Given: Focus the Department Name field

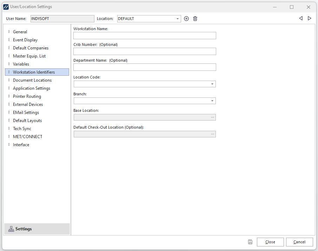Looking at the screenshot, I should tap(145, 67).
